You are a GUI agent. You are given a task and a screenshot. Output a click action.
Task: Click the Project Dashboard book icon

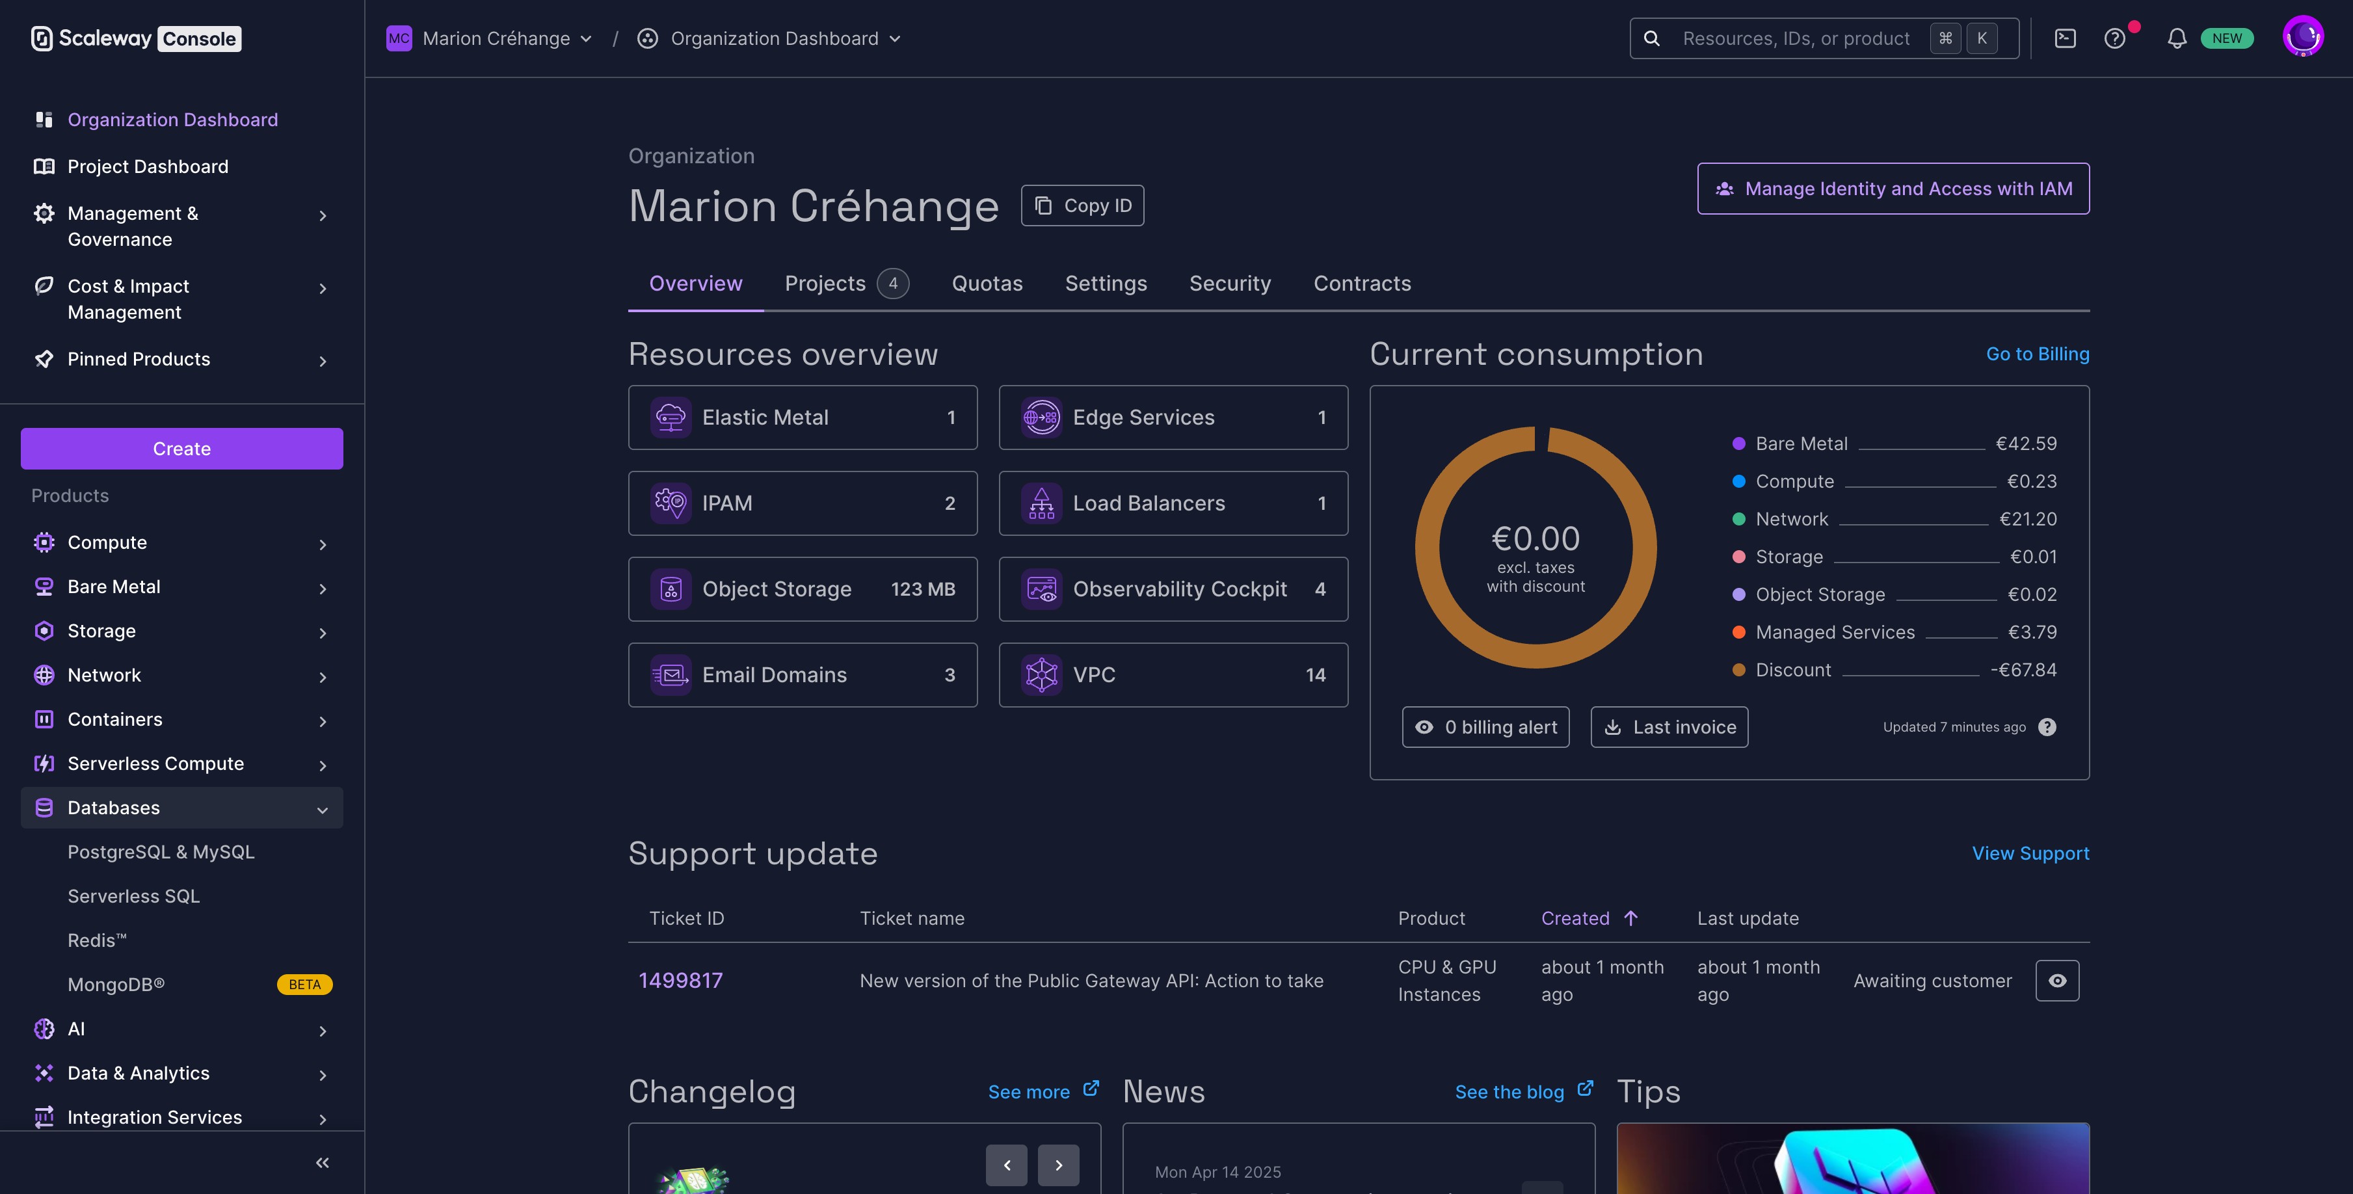[x=43, y=166]
